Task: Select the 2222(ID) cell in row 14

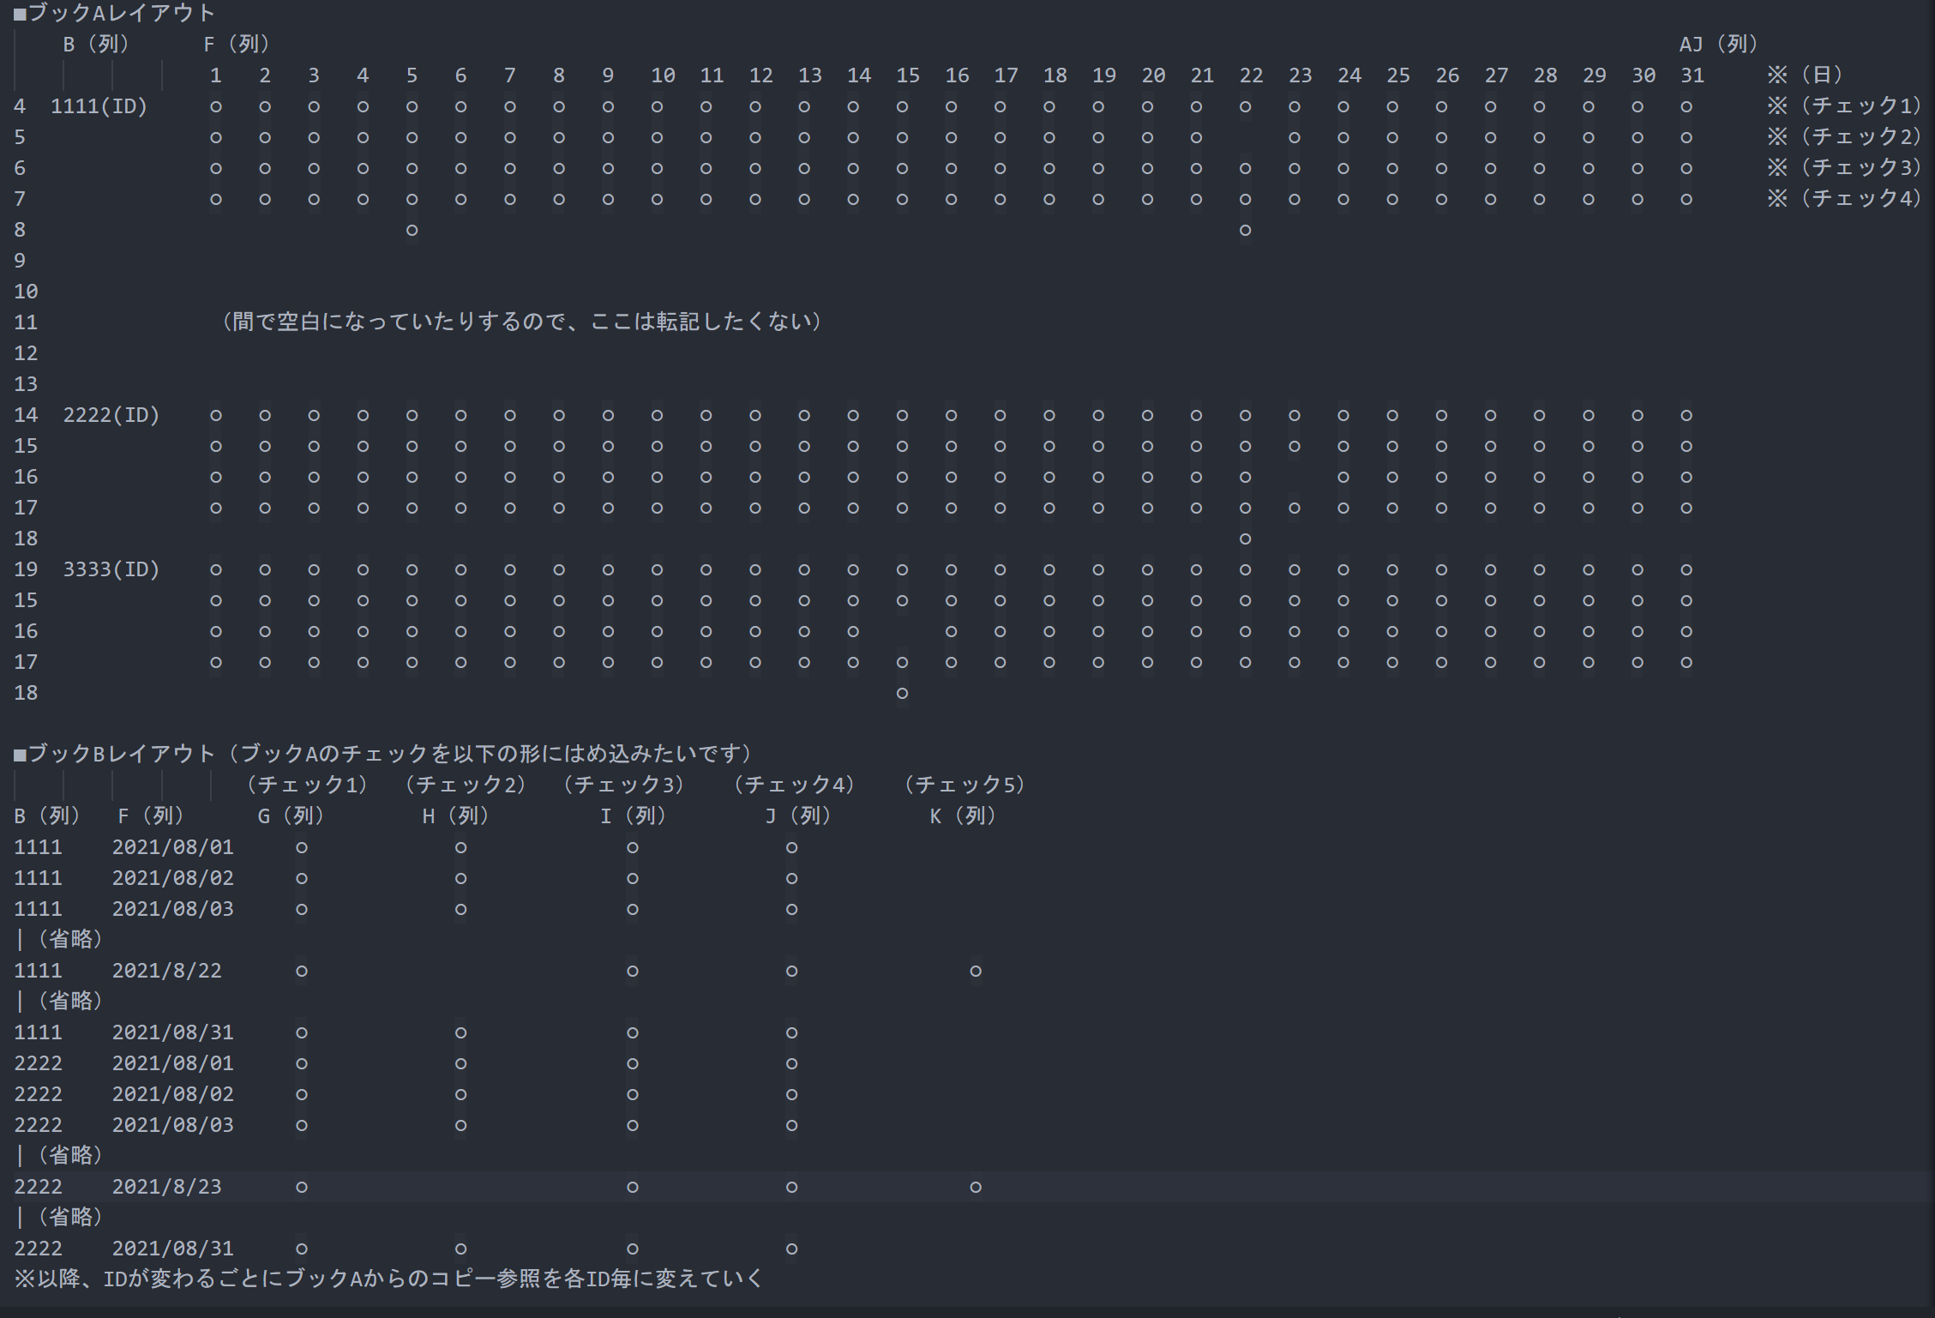Action: click(111, 415)
